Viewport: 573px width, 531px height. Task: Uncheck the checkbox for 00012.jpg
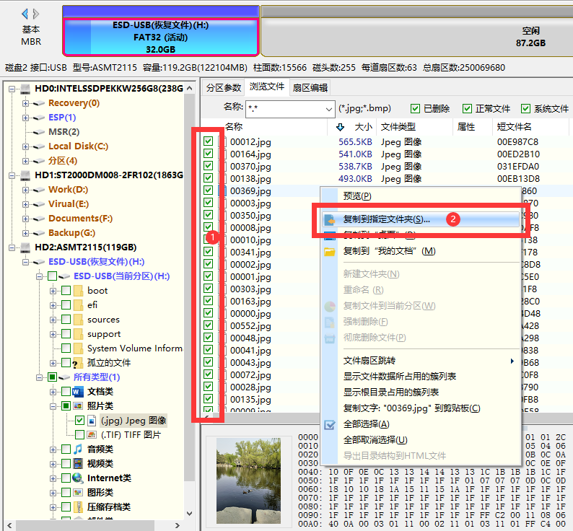[209, 142]
